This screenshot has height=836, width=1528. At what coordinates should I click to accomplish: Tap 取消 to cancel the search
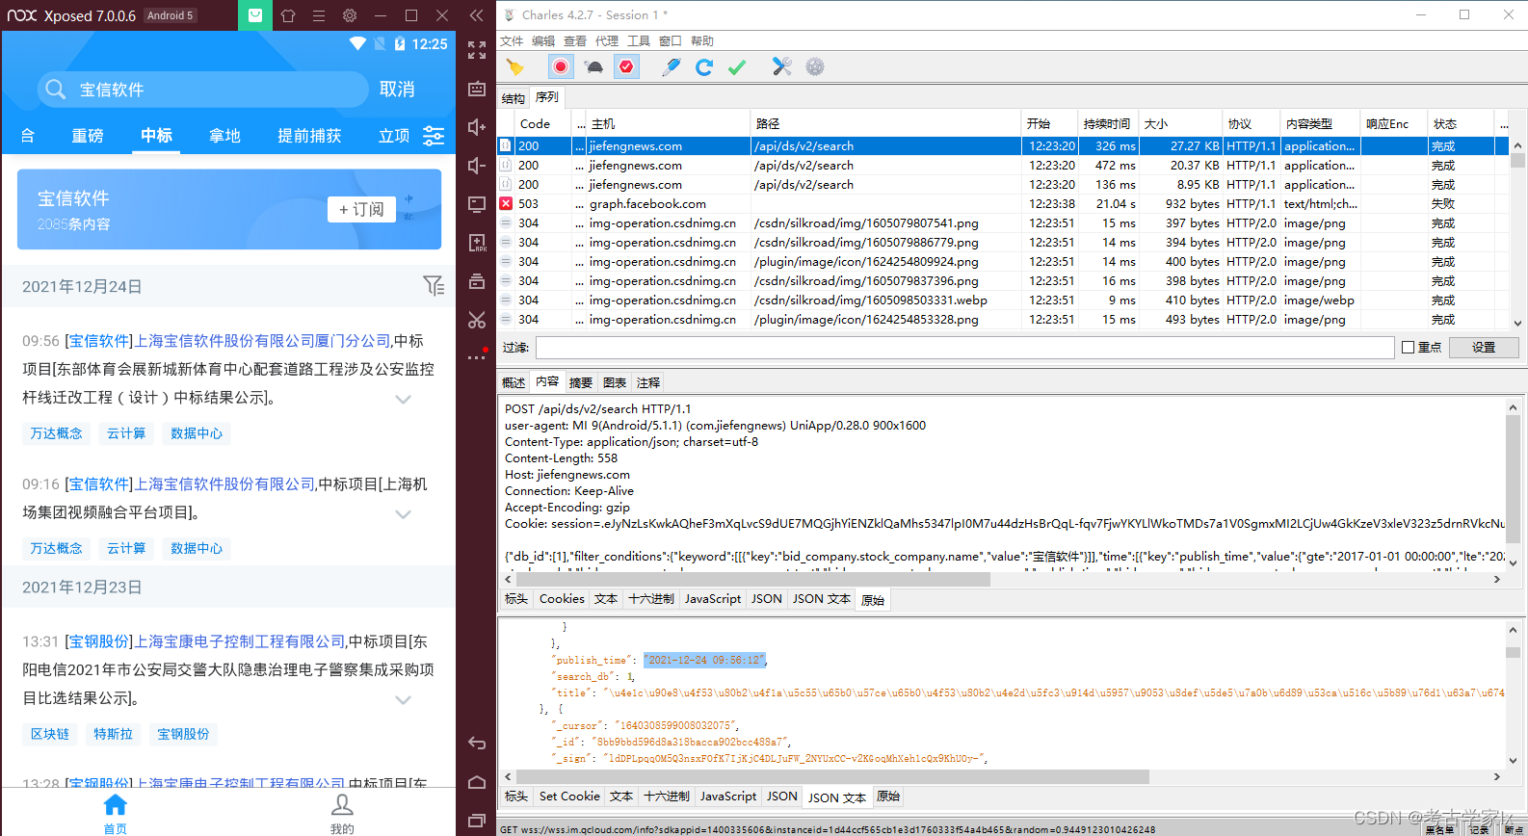point(397,90)
